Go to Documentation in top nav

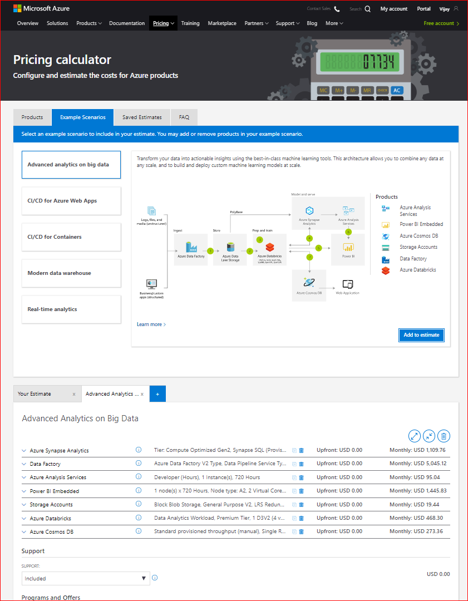(127, 23)
